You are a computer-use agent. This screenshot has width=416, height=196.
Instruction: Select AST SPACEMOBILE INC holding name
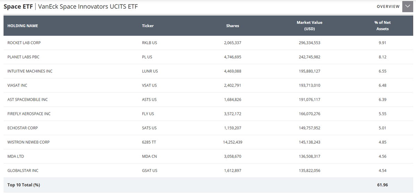[28, 100]
